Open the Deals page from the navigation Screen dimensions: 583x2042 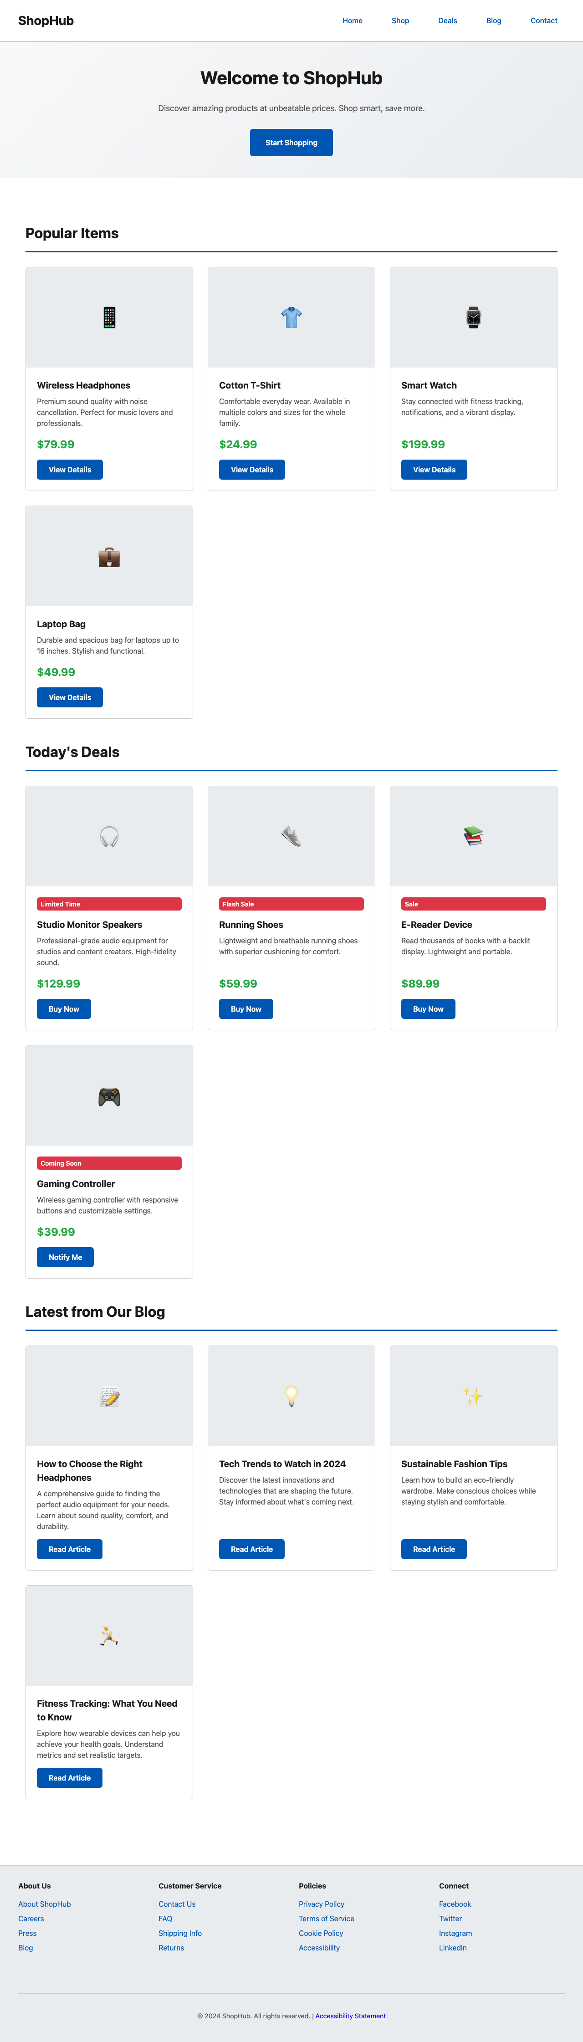(x=448, y=20)
